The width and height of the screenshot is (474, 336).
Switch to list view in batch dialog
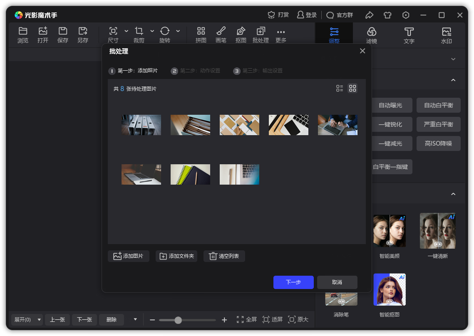pos(340,88)
